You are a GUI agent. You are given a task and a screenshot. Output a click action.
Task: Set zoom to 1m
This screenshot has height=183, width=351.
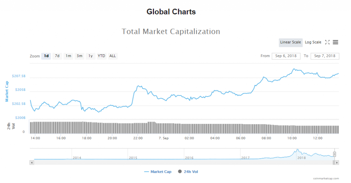(69, 56)
